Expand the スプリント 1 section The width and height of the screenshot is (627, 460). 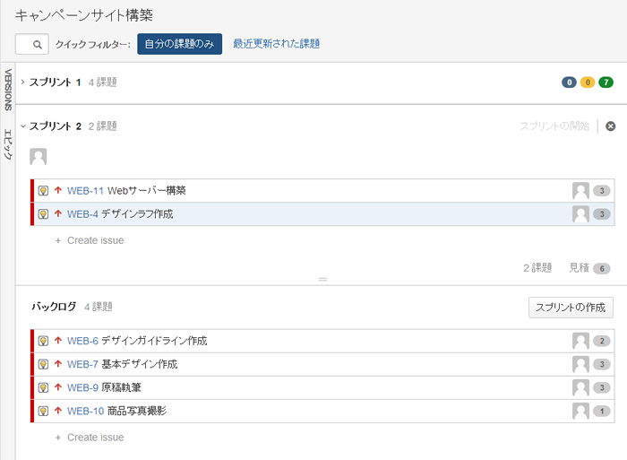tap(22, 82)
